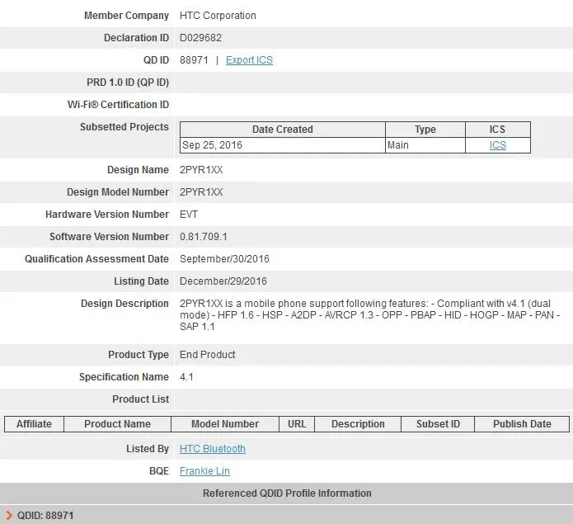Click the Date Created column header
The width and height of the screenshot is (573, 524).
pyautogui.click(x=283, y=130)
